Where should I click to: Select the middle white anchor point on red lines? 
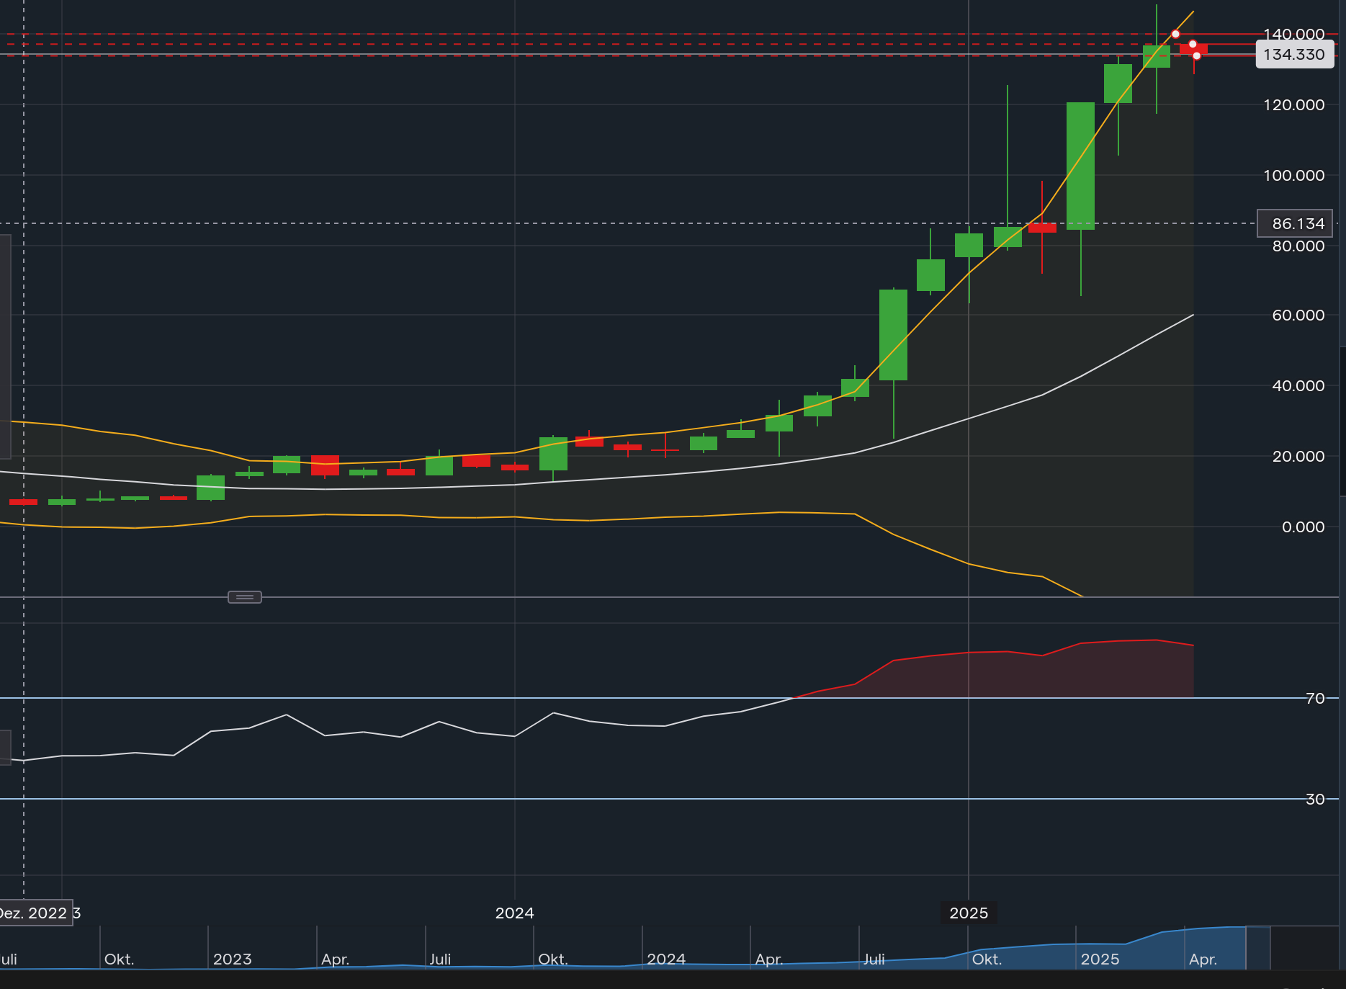coord(1193,45)
